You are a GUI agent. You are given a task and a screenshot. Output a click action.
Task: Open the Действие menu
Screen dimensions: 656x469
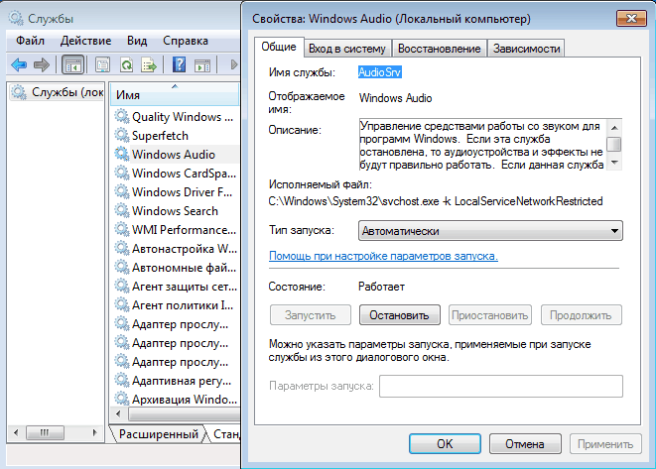click(85, 41)
